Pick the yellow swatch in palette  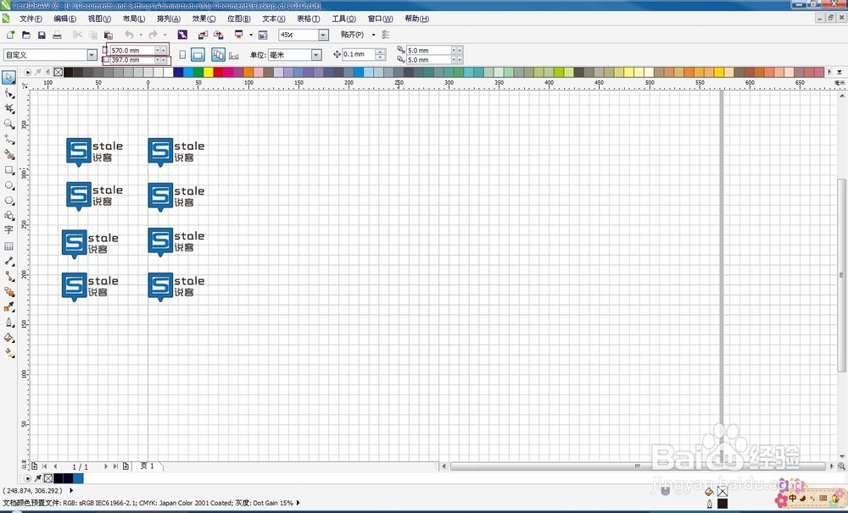click(x=209, y=72)
